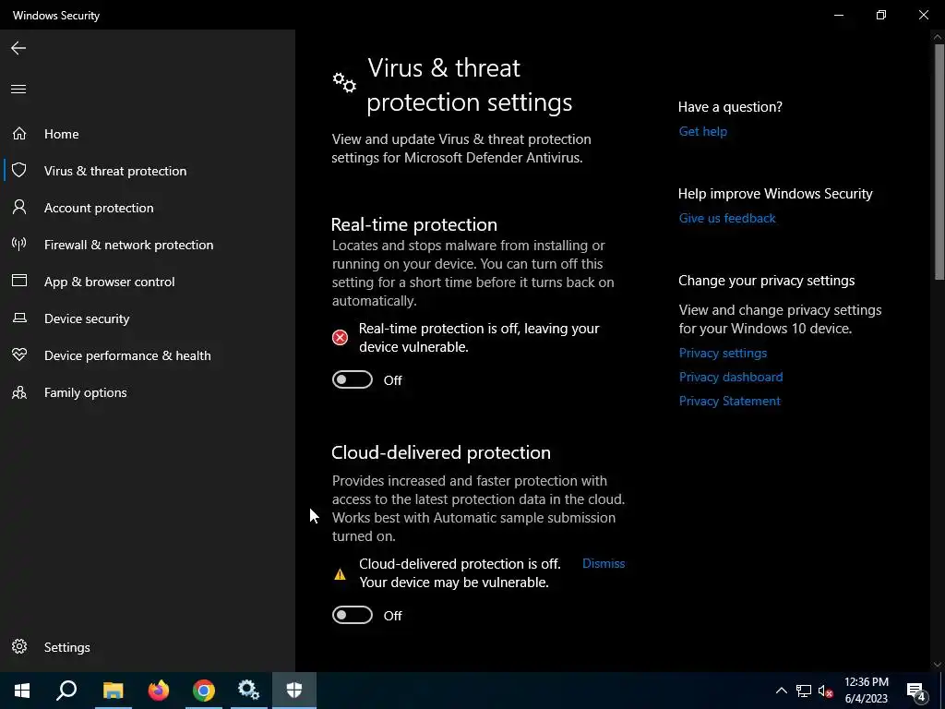Open Family options section
This screenshot has height=709, width=945.
click(85, 392)
